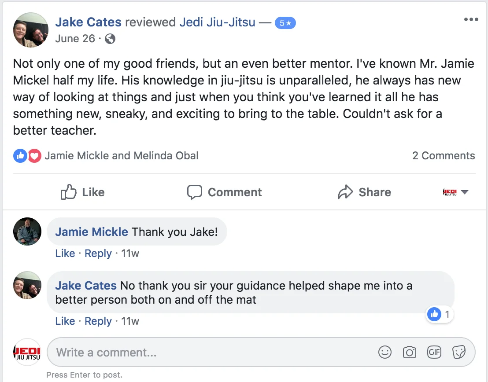The height and width of the screenshot is (382, 488).
Task: Click the Comment action button
Action: click(224, 192)
